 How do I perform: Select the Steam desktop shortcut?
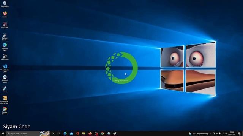point(5,89)
